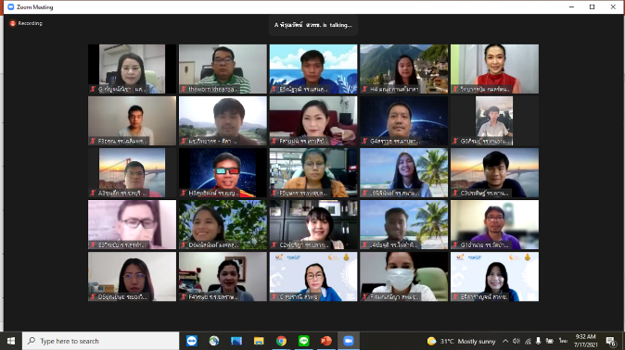Click the Zoom Meeting title bar icon
Viewport: 625px width, 350px height.
point(11,6)
